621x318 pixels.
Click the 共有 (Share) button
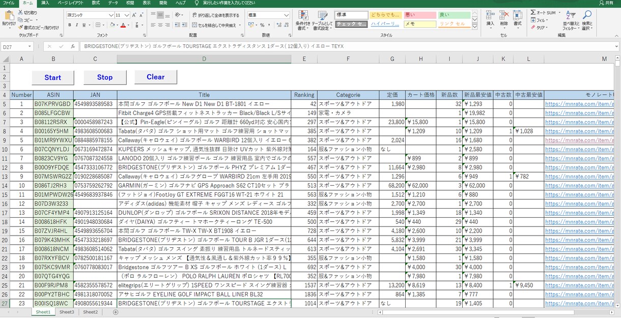coord(606,3)
